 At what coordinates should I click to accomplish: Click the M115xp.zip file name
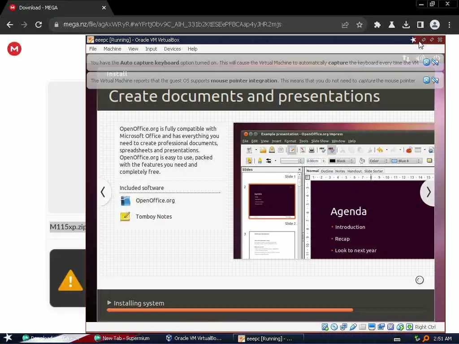[68, 227]
